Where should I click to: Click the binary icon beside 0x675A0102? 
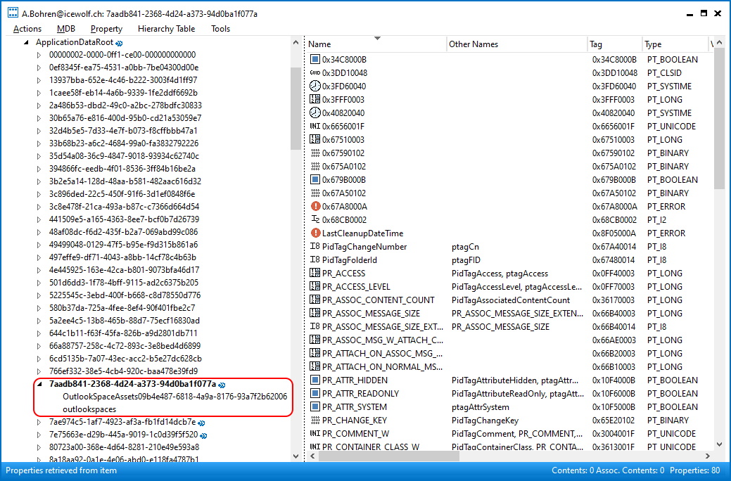315,166
